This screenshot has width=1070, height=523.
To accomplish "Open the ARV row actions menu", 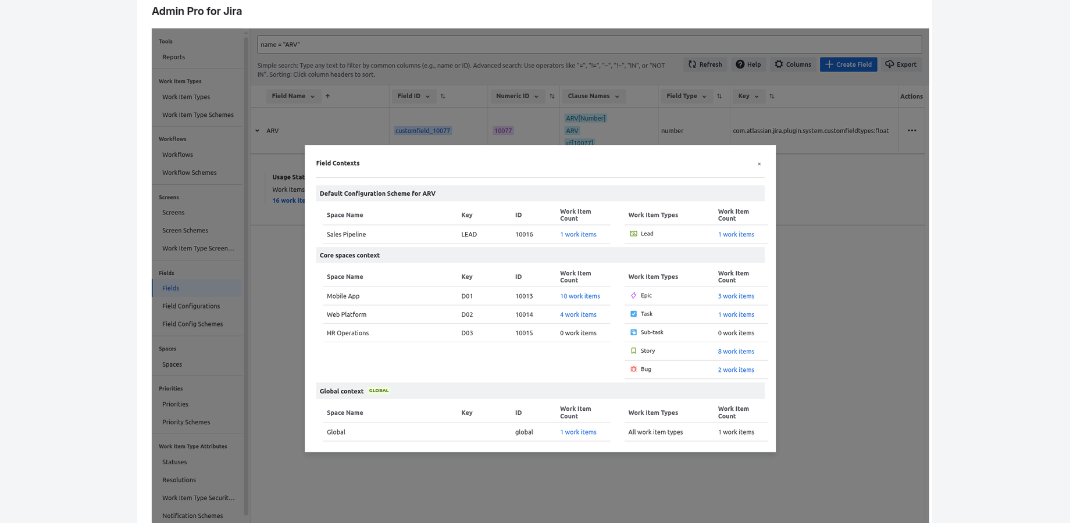I will pos(911,131).
